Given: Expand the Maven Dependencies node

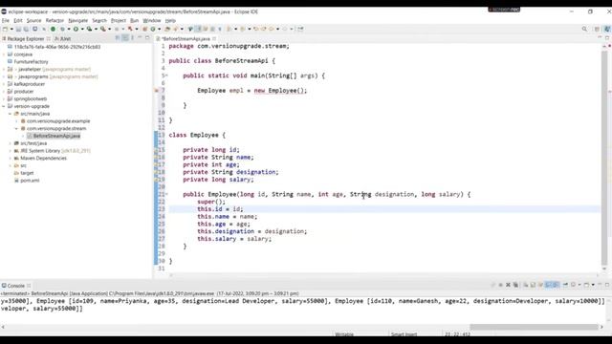Looking at the screenshot, I should tap(11, 158).
